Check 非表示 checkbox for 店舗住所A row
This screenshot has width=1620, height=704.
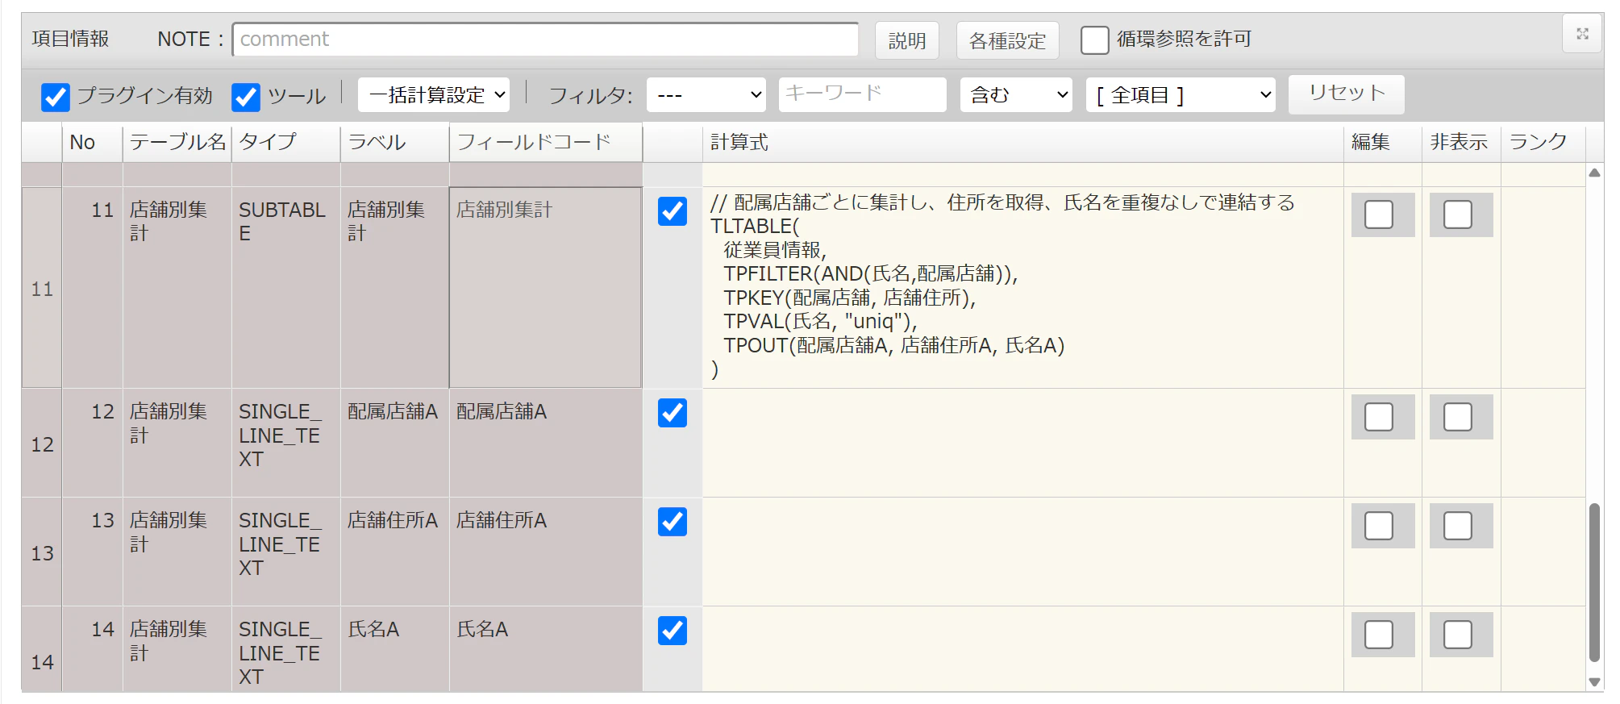click(x=1458, y=526)
